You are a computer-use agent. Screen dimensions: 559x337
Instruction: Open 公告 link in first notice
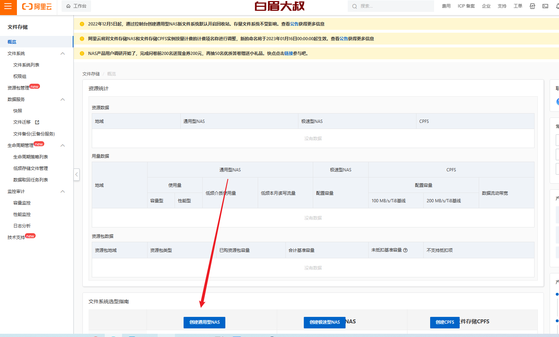click(294, 24)
